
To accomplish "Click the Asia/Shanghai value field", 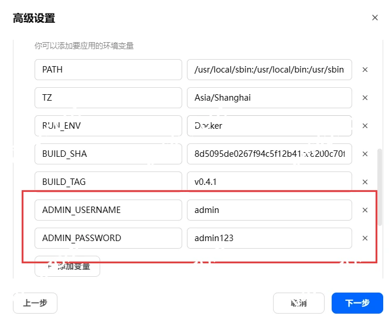I will [269, 98].
